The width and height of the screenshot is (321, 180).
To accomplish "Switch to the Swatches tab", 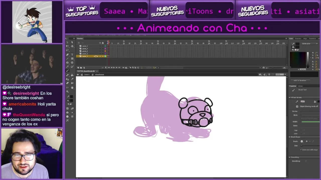I will 298,38.
